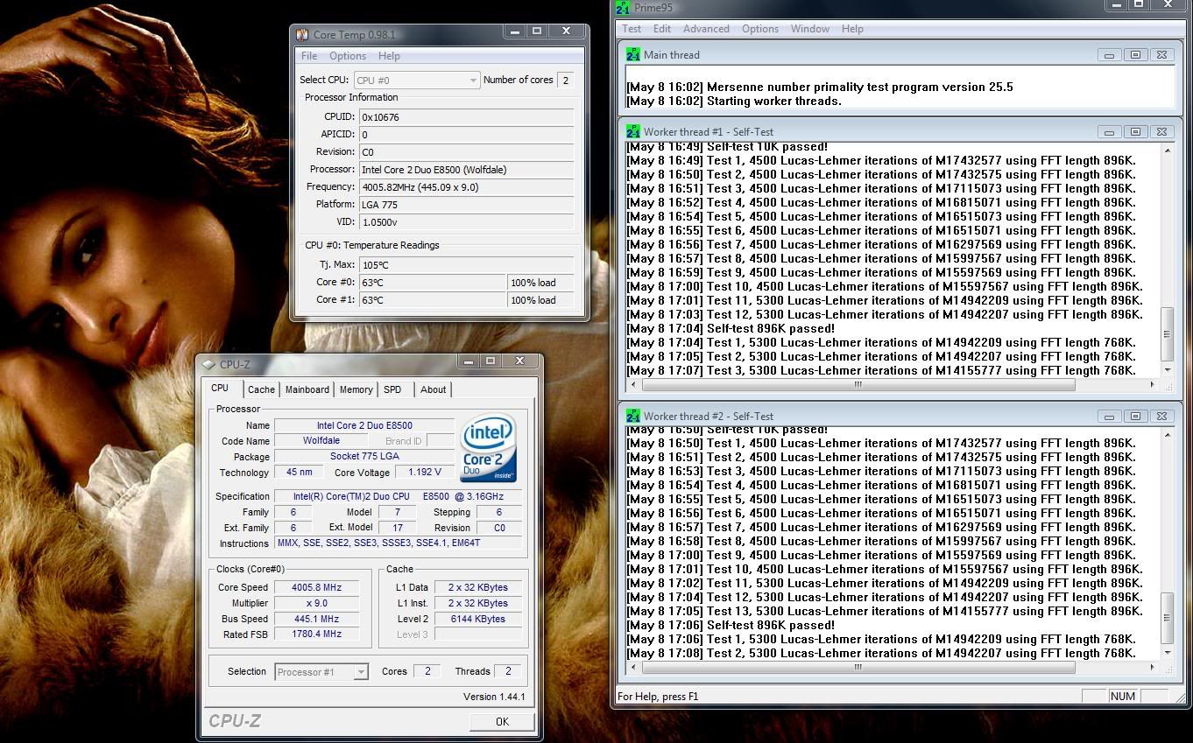The image size is (1193, 743).
Task: Maximize the Worker thread #1 child window
Action: click(1135, 132)
